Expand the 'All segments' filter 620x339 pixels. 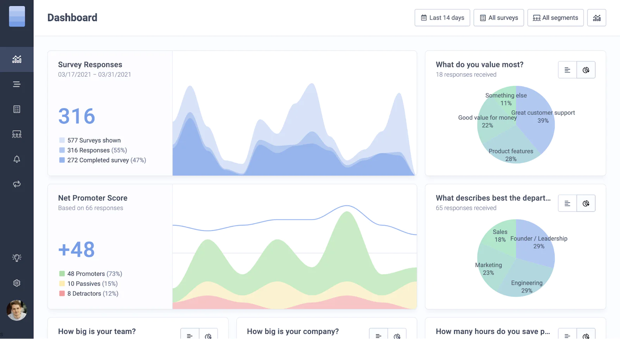pos(555,18)
